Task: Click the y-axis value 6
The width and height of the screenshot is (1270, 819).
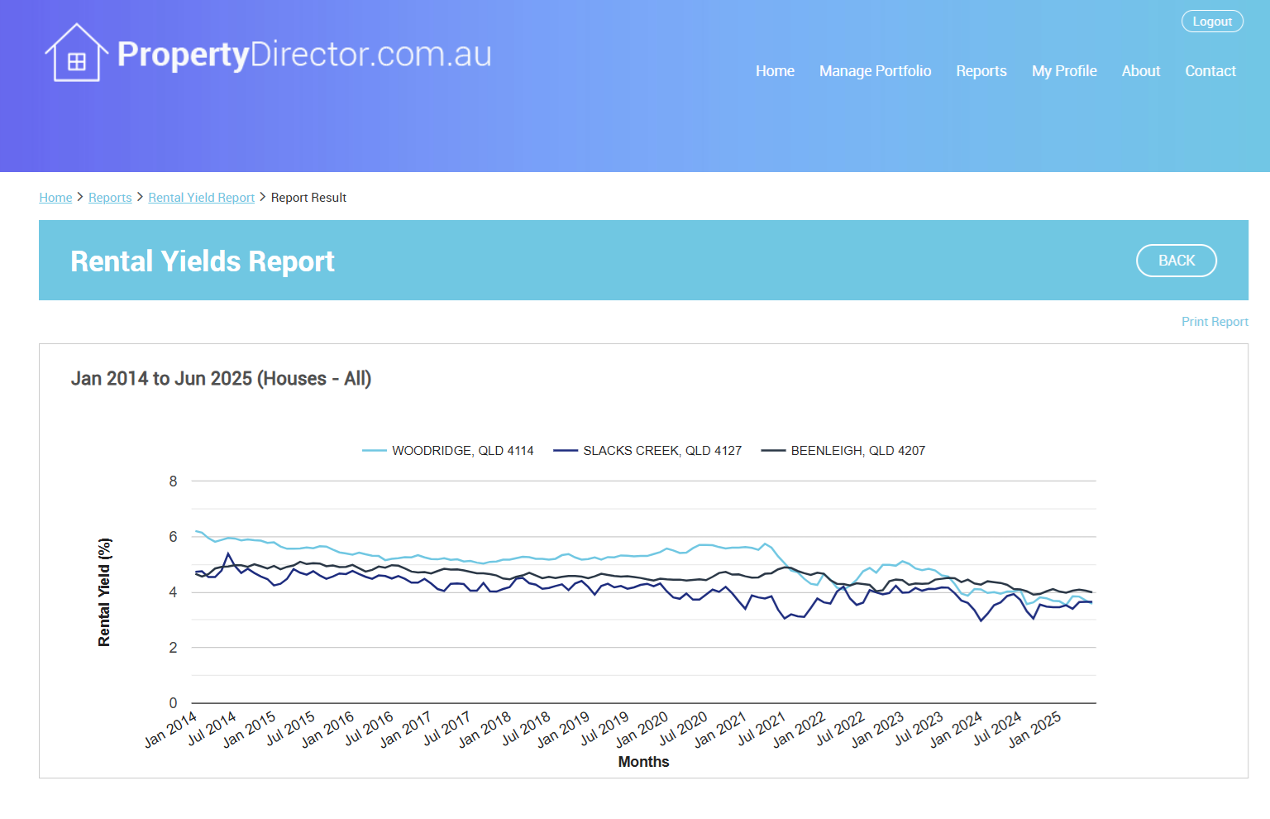Action: [173, 537]
